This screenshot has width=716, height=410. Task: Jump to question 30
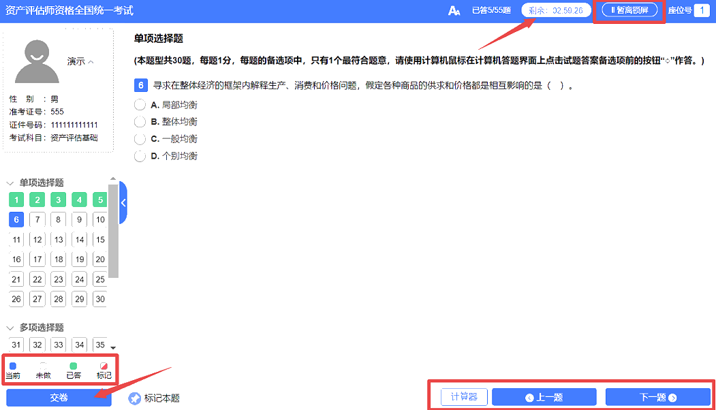pos(100,299)
